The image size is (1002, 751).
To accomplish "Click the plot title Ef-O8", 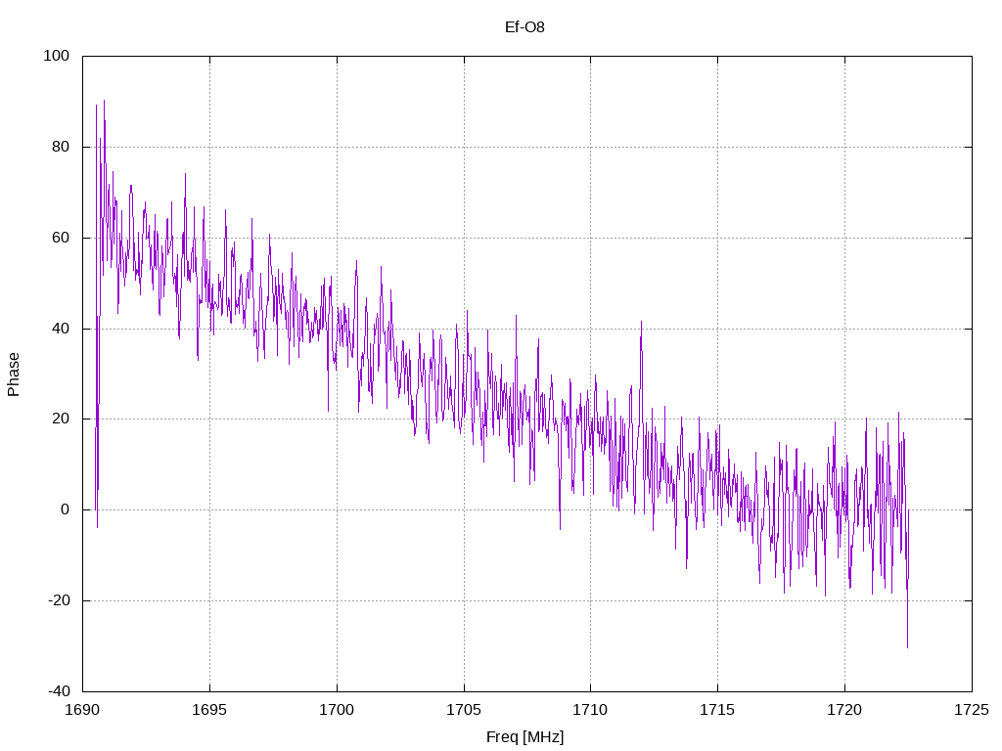I will point(524,26).
